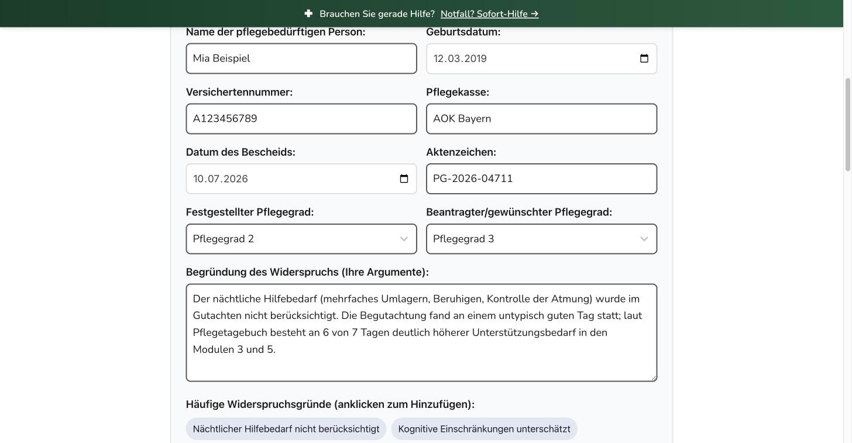
Task: Click the label Häufige Widerspruchsgründe (anklicken zum Hinzufügen):
Action: [330, 404]
